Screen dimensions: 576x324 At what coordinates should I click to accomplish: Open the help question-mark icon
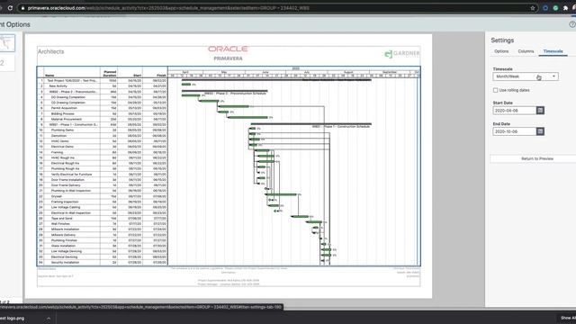[x=572, y=24]
